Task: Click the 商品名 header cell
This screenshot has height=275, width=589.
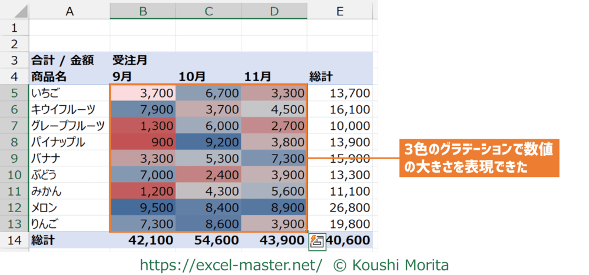Action: [x=69, y=76]
